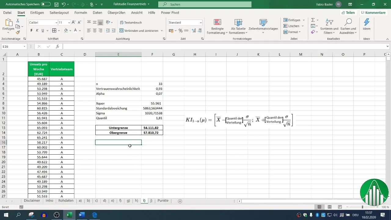This screenshot has width=391, height=220.
Task: Click the Undo arrow icon
Action: (64, 4)
